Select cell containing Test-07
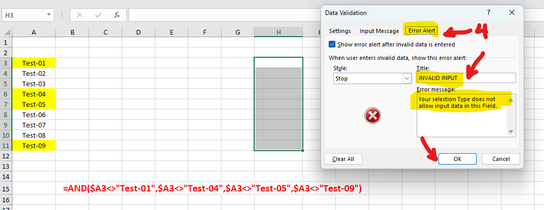Viewport: 544px width, 210px height. (34, 125)
